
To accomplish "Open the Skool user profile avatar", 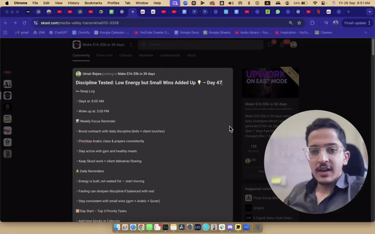I will [293, 44].
